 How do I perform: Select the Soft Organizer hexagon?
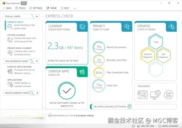coord(163,56)
